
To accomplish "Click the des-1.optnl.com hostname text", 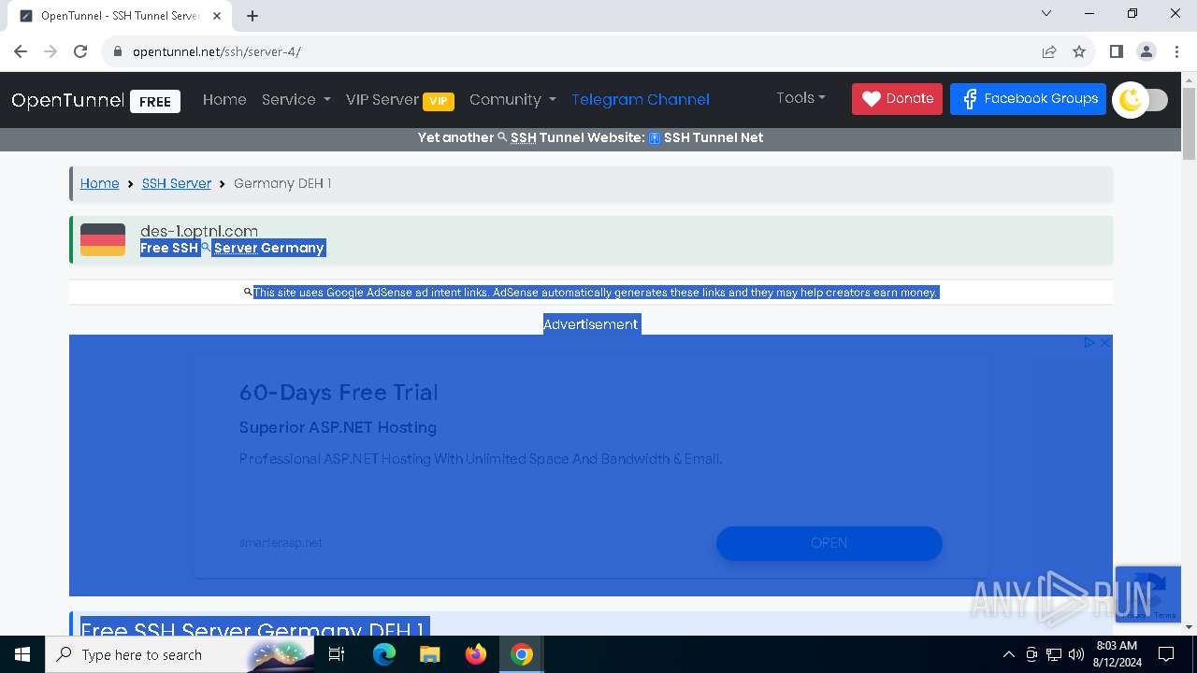I will coord(199,231).
